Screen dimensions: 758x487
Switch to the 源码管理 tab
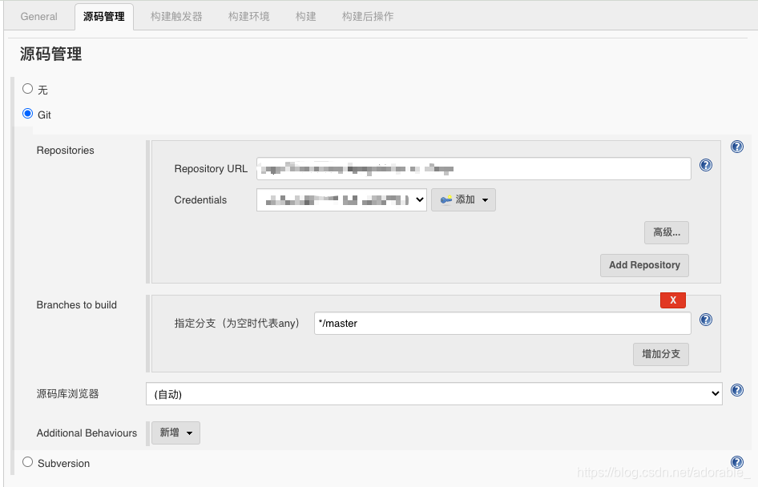click(104, 17)
